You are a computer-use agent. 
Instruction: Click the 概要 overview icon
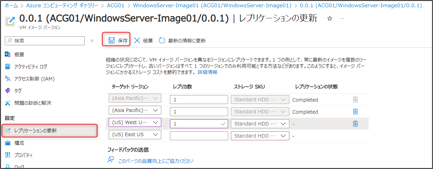point(8,54)
